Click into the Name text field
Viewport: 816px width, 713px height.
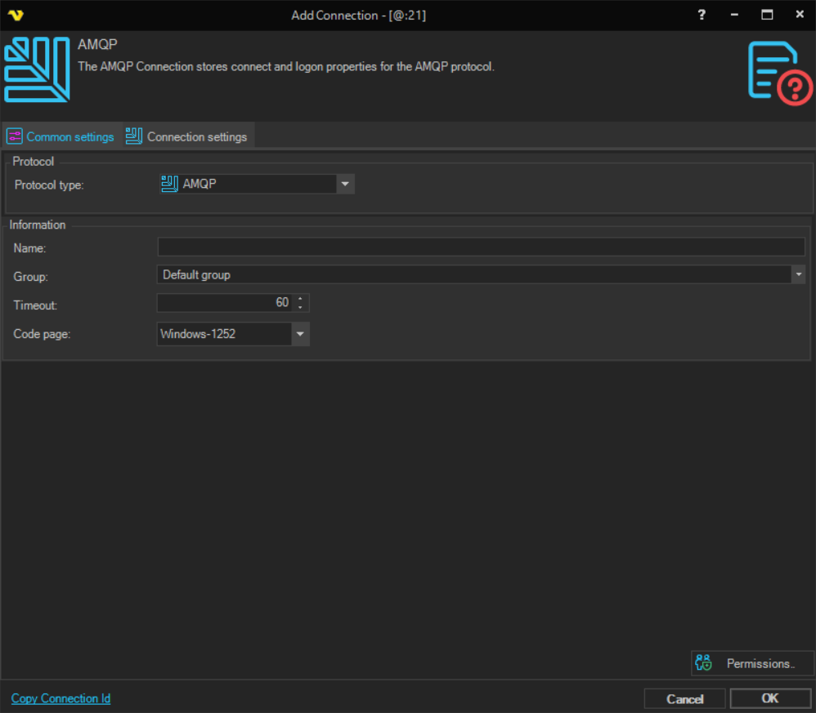(x=481, y=247)
